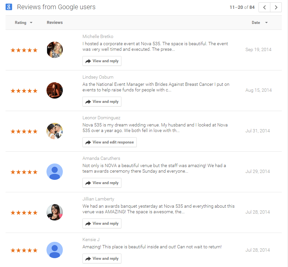View and reply to Lindsey Osburn's review

click(102, 102)
